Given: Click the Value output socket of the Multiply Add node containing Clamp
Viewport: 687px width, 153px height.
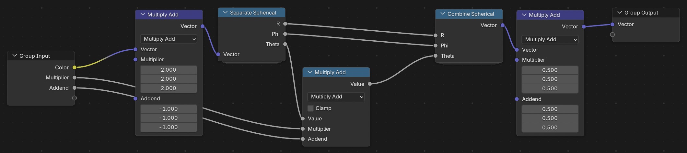Looking at the screenshot, I should pyautogui.click(x=370, y=84).
